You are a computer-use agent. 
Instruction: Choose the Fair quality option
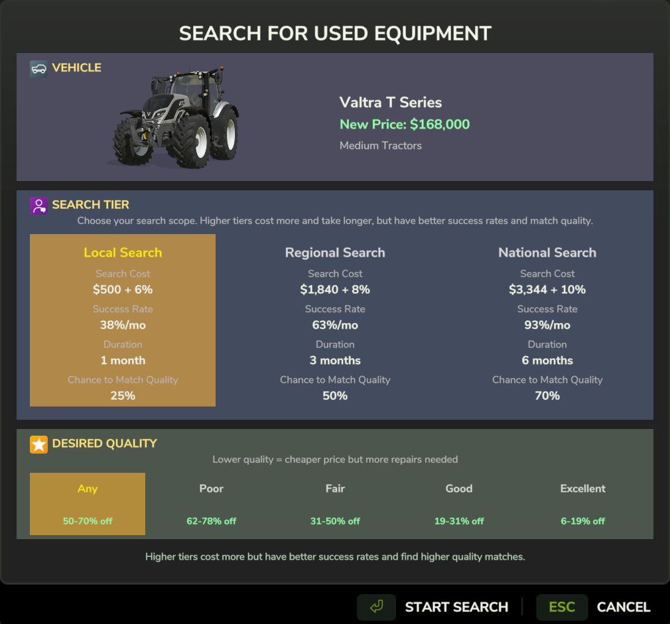tap(335, 504)
